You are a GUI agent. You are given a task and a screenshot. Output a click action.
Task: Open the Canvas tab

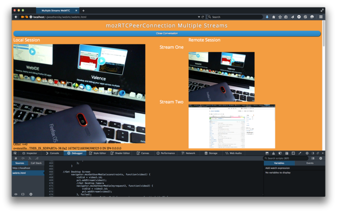click(x=143, y=153)
